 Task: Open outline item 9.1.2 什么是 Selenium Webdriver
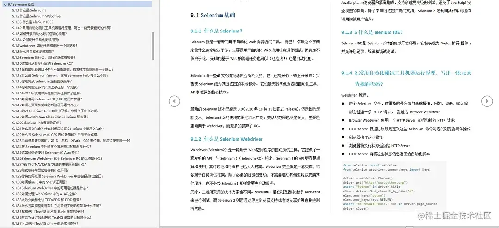tap(37, 16)
